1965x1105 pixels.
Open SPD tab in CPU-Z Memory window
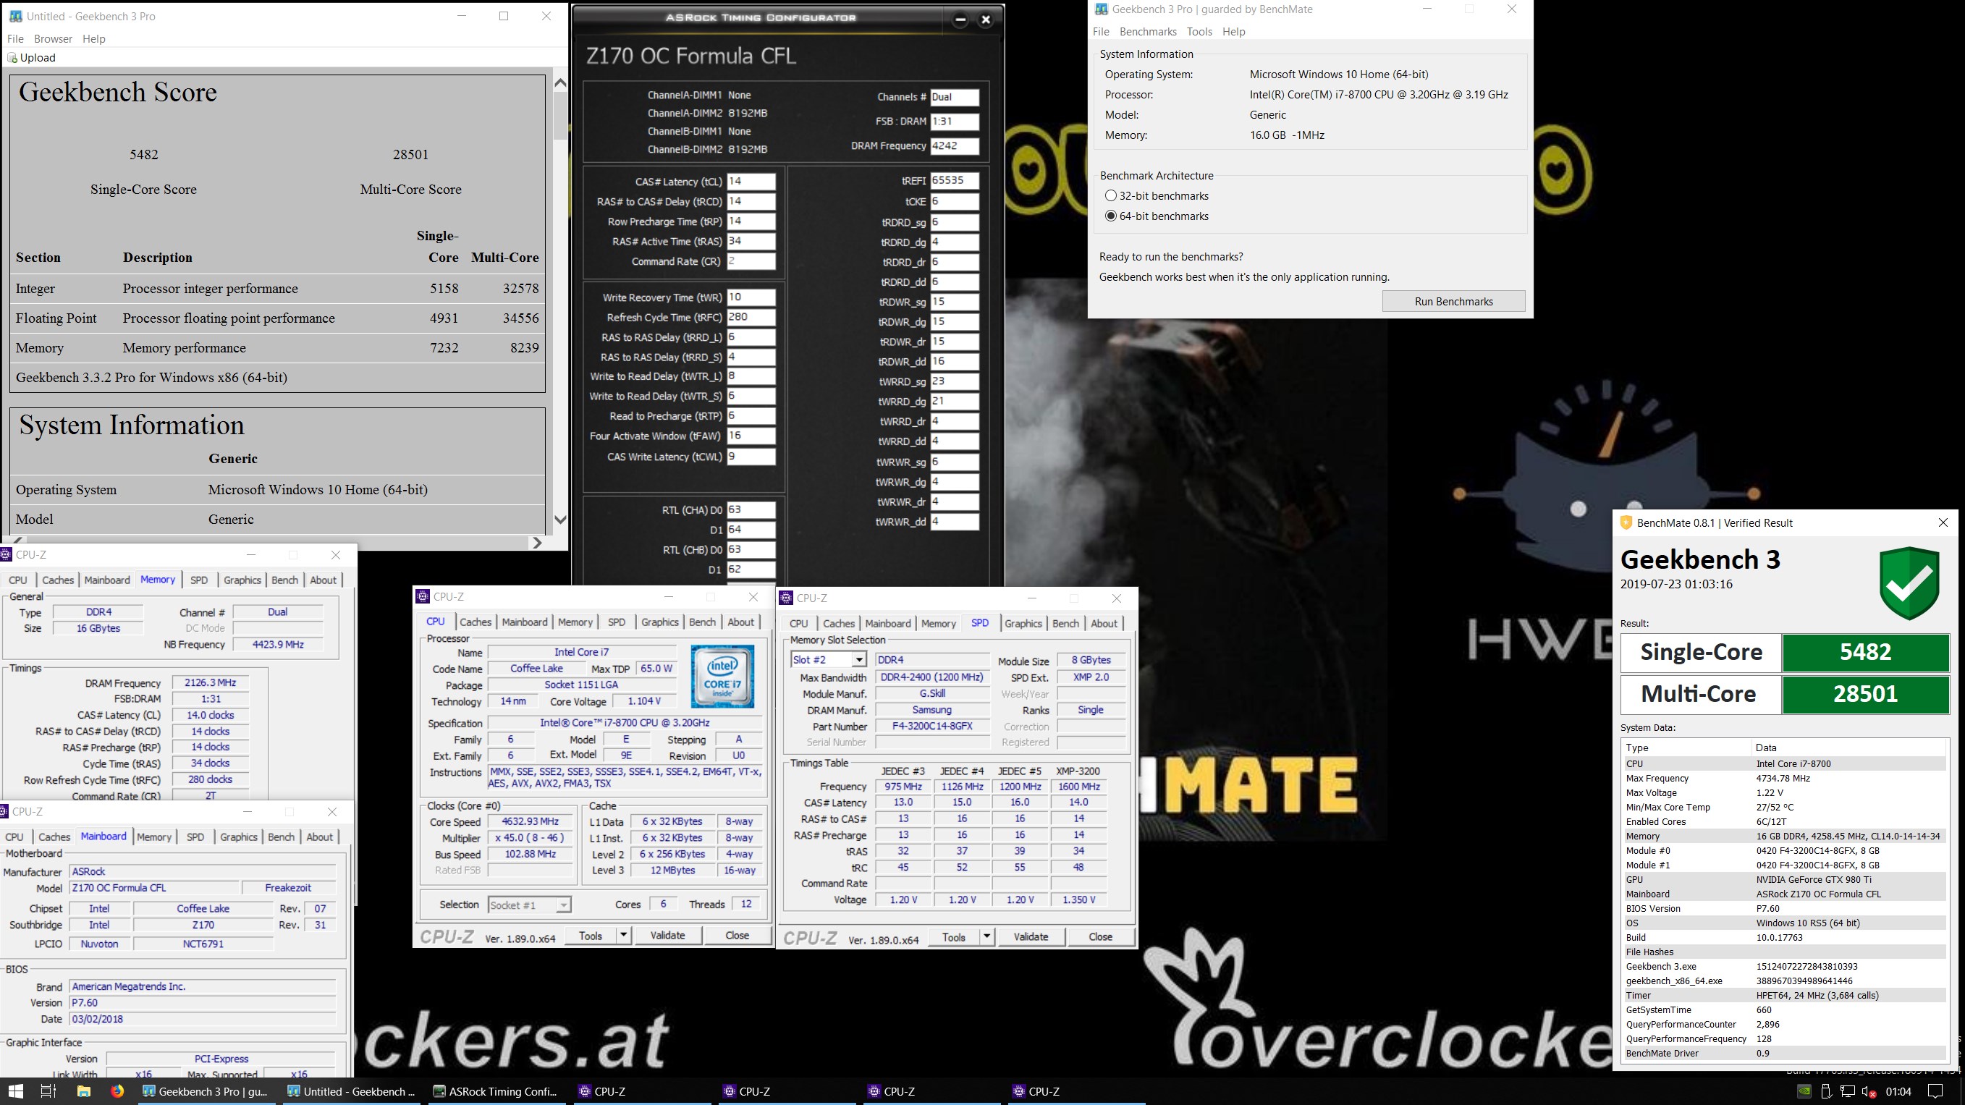pos(199,580)
